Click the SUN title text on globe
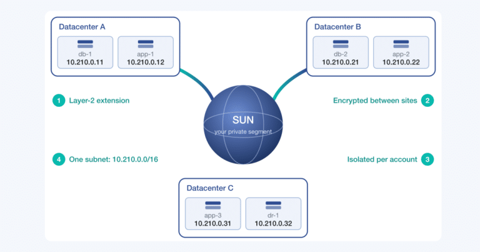Screen dimensions: 480x252 pos(243,120)
